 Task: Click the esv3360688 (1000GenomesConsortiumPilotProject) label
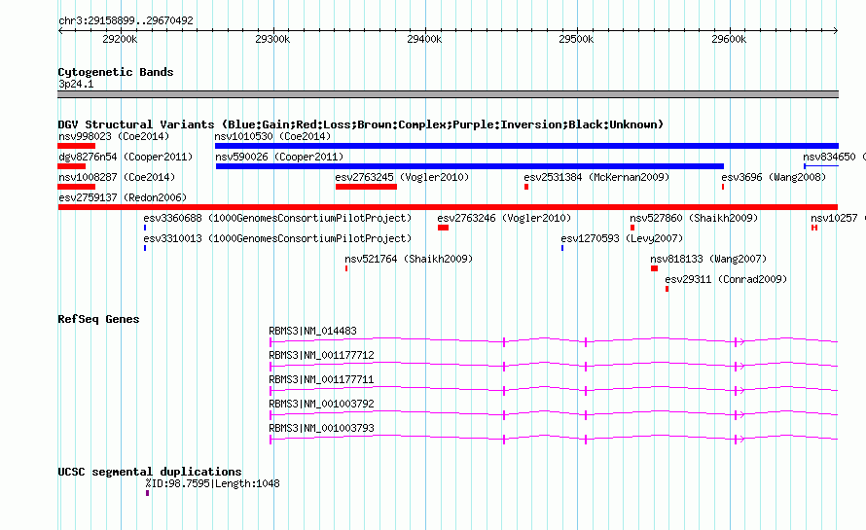click(277, 218)
